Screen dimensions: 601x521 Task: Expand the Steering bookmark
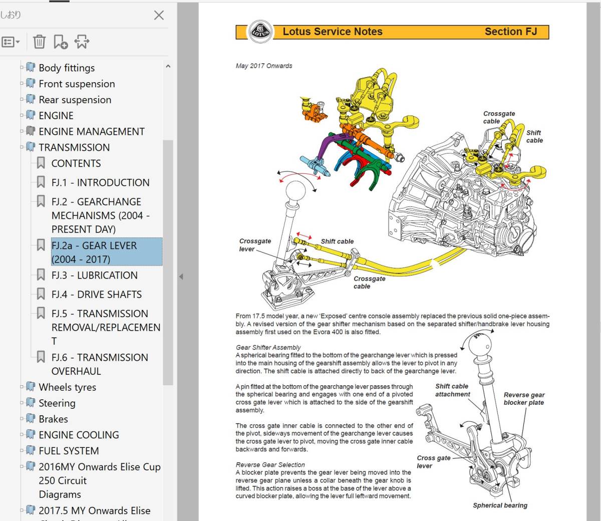click(x=22, y=403)
